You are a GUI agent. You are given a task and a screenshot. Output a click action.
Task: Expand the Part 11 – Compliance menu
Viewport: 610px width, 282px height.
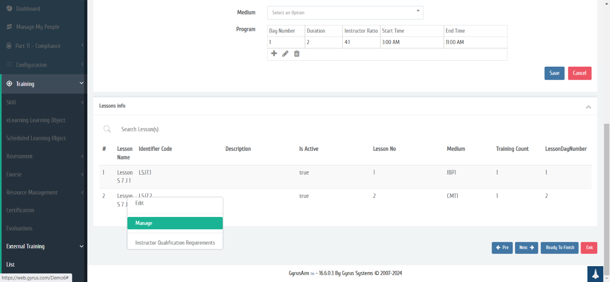click(x=44, y=46)
